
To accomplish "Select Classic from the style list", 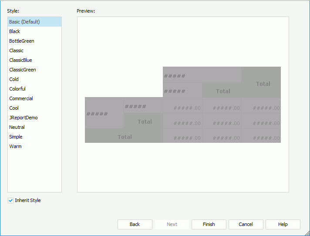I will 17,51.
